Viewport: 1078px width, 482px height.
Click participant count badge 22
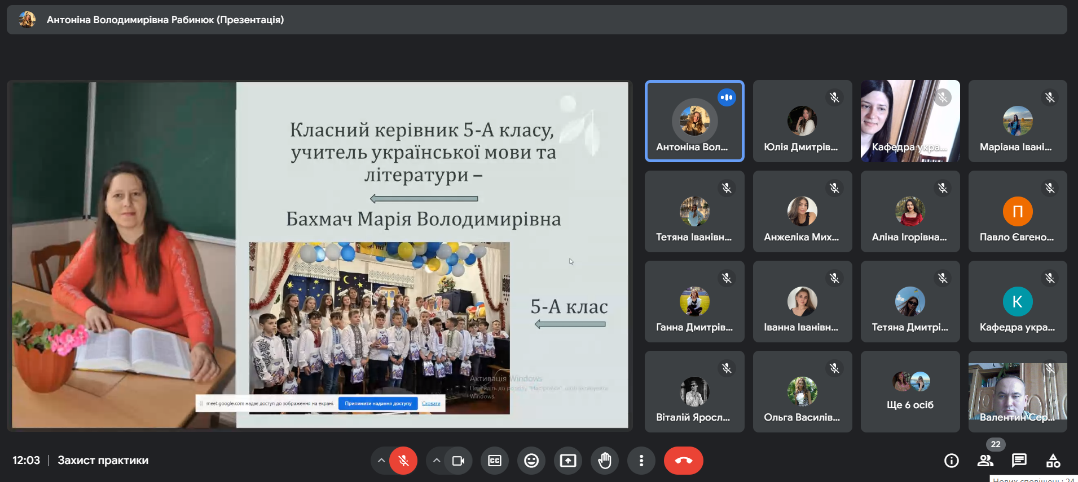[x=996, y=444]
